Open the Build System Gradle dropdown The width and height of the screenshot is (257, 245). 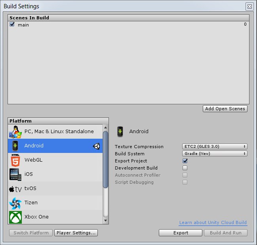(x=215, y=154)
